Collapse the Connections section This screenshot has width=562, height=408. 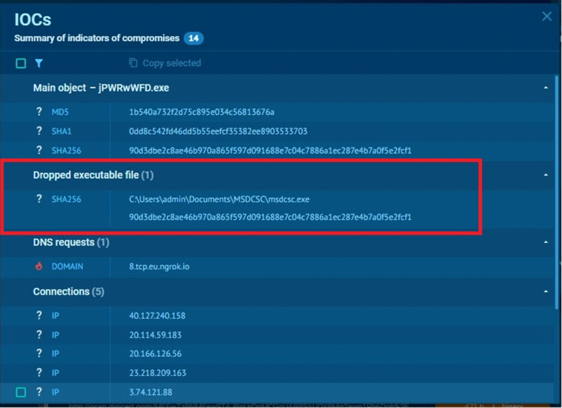coord(545,292)
